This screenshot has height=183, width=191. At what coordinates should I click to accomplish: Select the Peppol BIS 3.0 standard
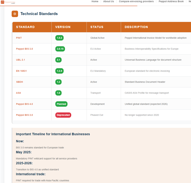pyautogui.click(x=24, y=49)
